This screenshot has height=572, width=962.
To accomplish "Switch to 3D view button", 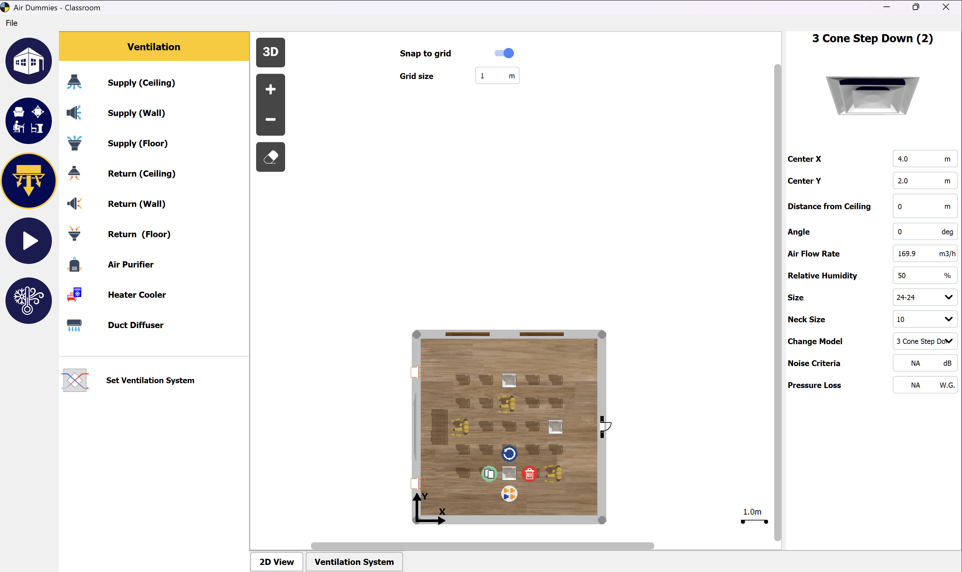I will 270,52.
